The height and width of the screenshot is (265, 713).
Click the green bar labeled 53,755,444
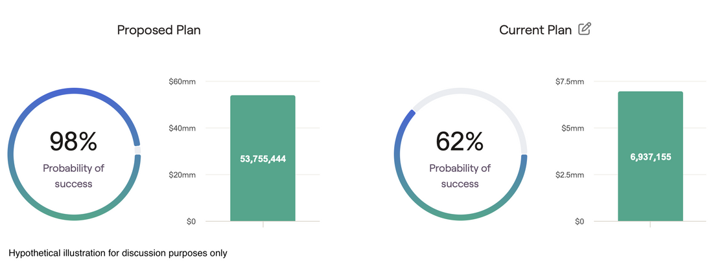(x=263, y=158)
